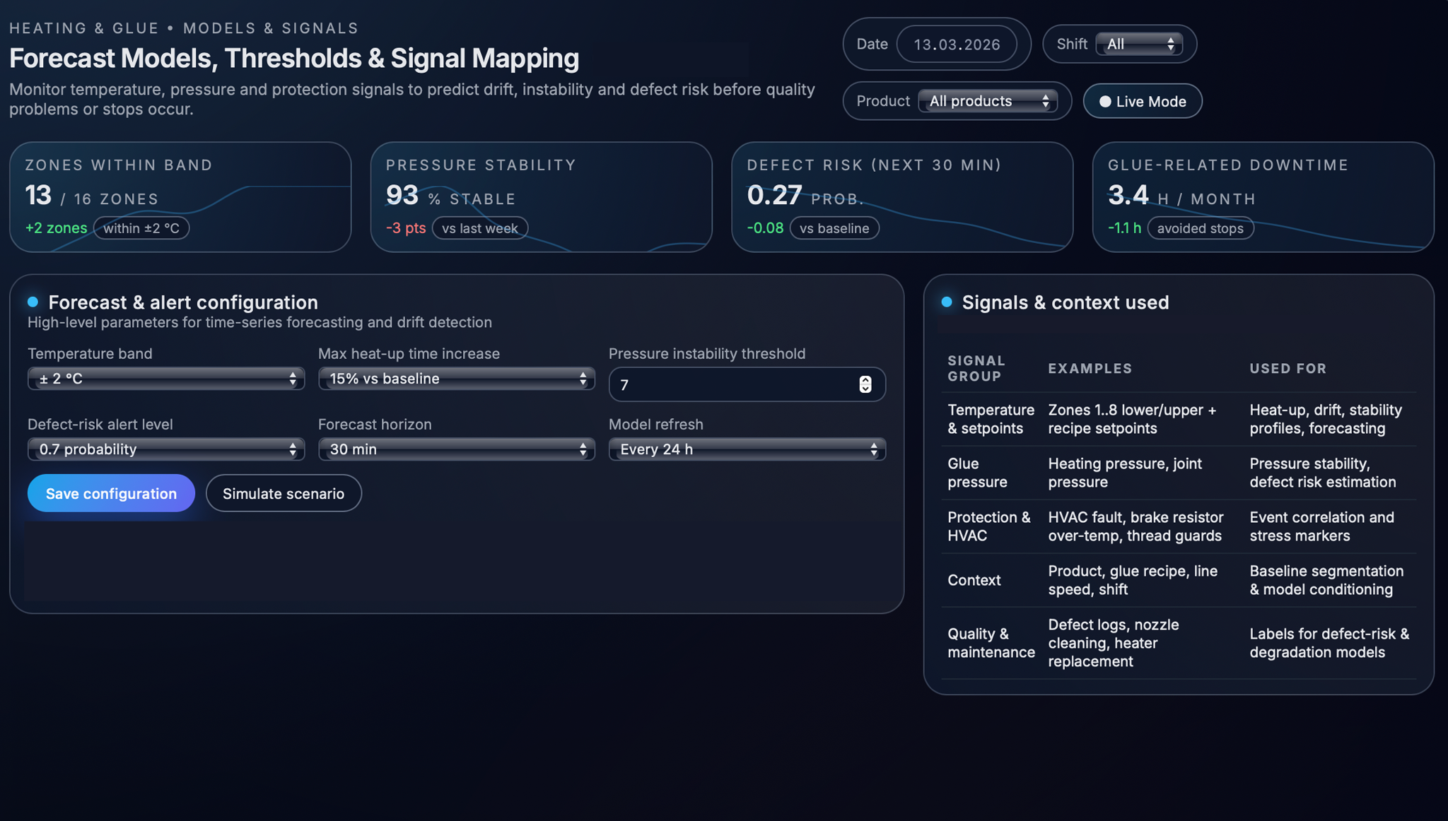Click the Live Mode indicator dot
The width and height of the screenshot is (1448, 821).
1105,102
